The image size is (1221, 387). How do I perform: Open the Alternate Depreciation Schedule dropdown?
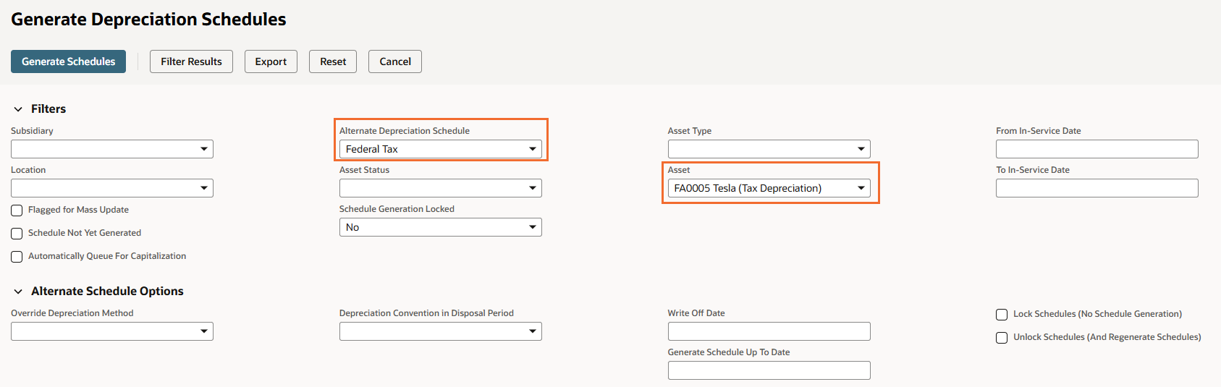[x=440, y=149]
